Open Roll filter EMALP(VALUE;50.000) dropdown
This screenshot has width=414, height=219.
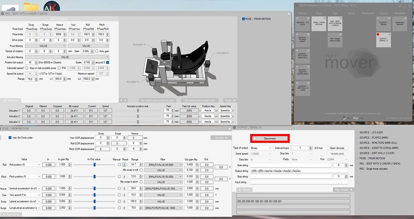click(x=163, y=164)
